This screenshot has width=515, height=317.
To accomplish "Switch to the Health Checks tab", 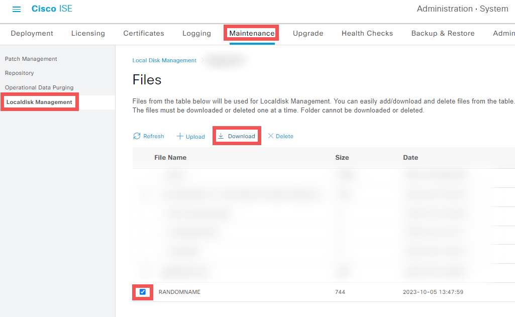I will coord(367,33).
